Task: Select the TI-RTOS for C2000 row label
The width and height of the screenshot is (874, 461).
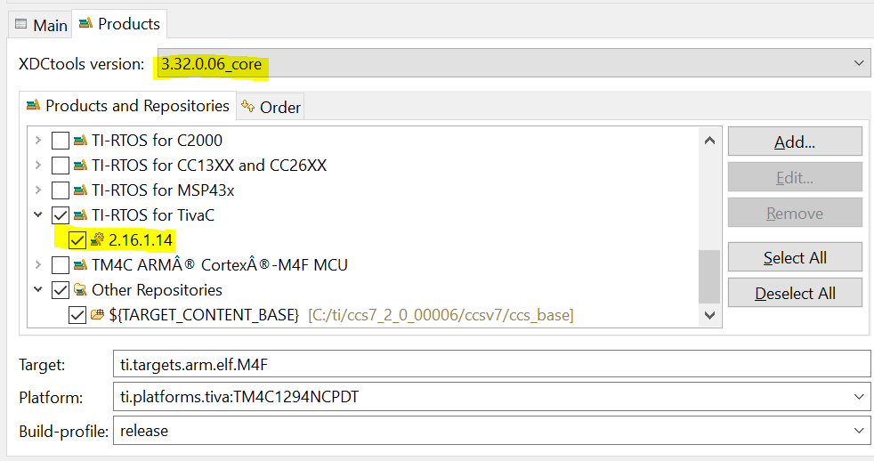Action: pyautogui.click(x=157, y=141)
